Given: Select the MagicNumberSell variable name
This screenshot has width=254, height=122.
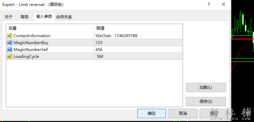Looking at the screenshot, I should click(x=31, y=50).
